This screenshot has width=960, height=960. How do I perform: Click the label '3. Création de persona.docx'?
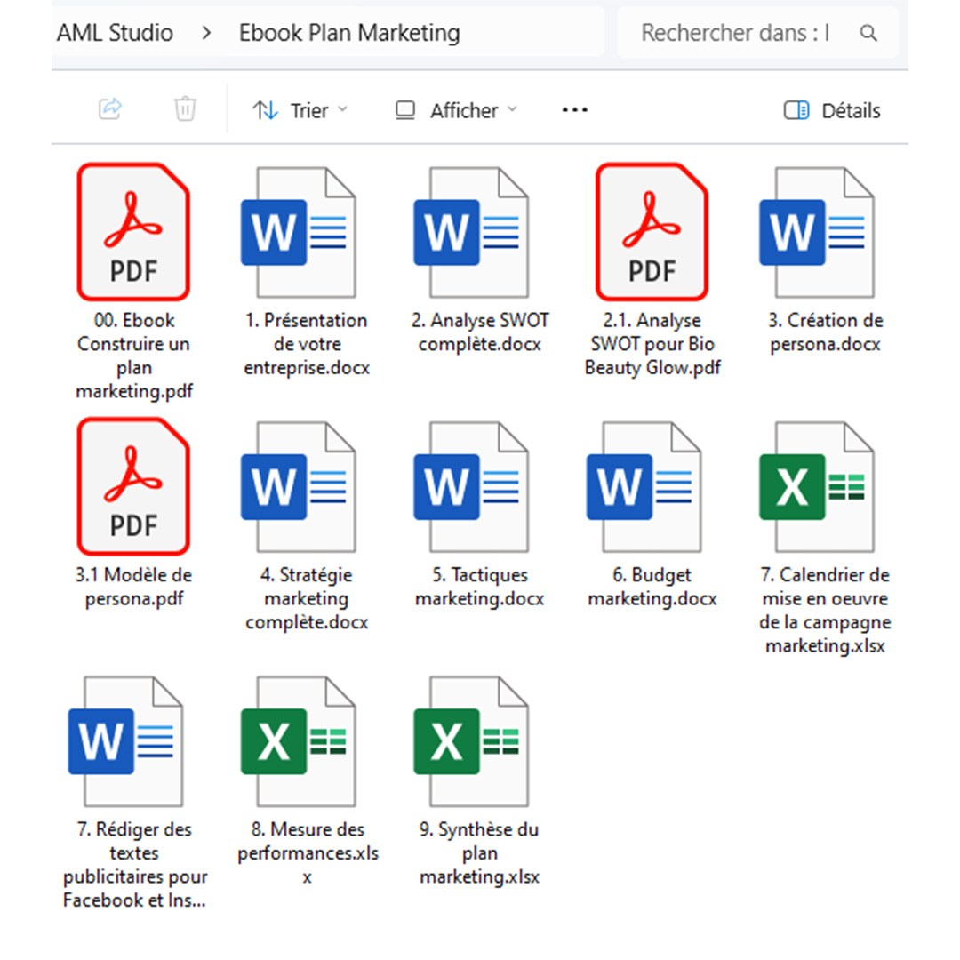pyautogui.click(x=825, y=332)
